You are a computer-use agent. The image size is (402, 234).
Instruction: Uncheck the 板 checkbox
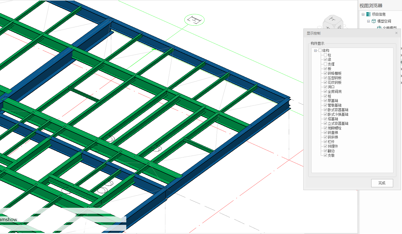tap(325, 69)
